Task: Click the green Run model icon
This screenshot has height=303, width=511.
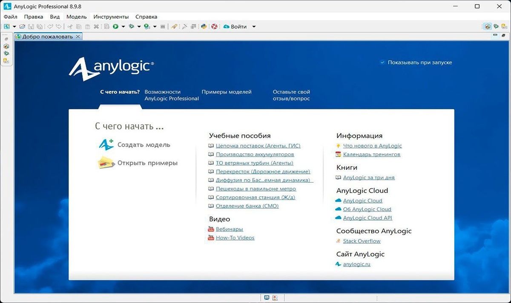Action: (x=115, y=26)
